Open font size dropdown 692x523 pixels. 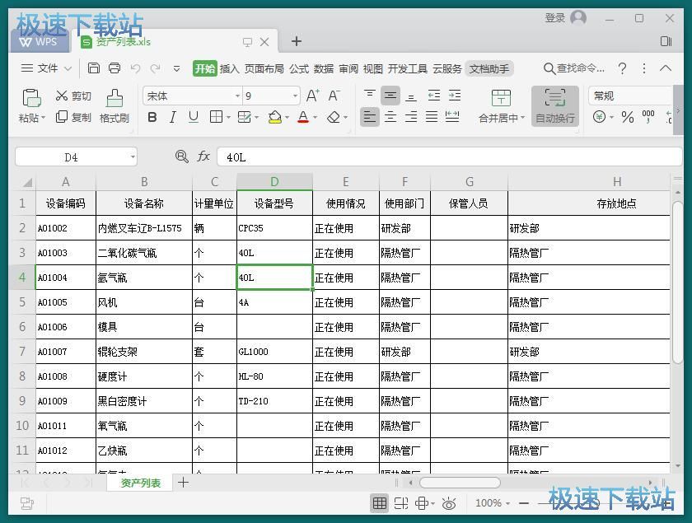[295, 96]
